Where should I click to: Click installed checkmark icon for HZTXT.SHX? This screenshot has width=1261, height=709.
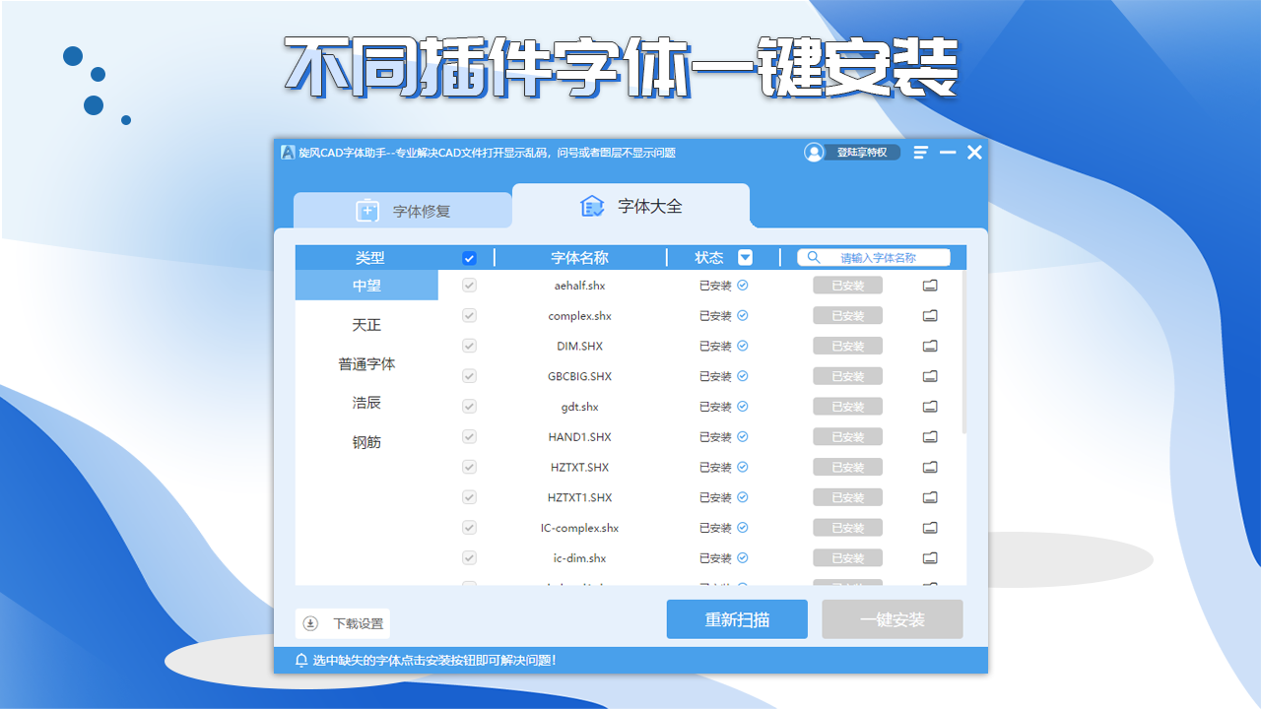pyautogui.click(x=743, y=468)
